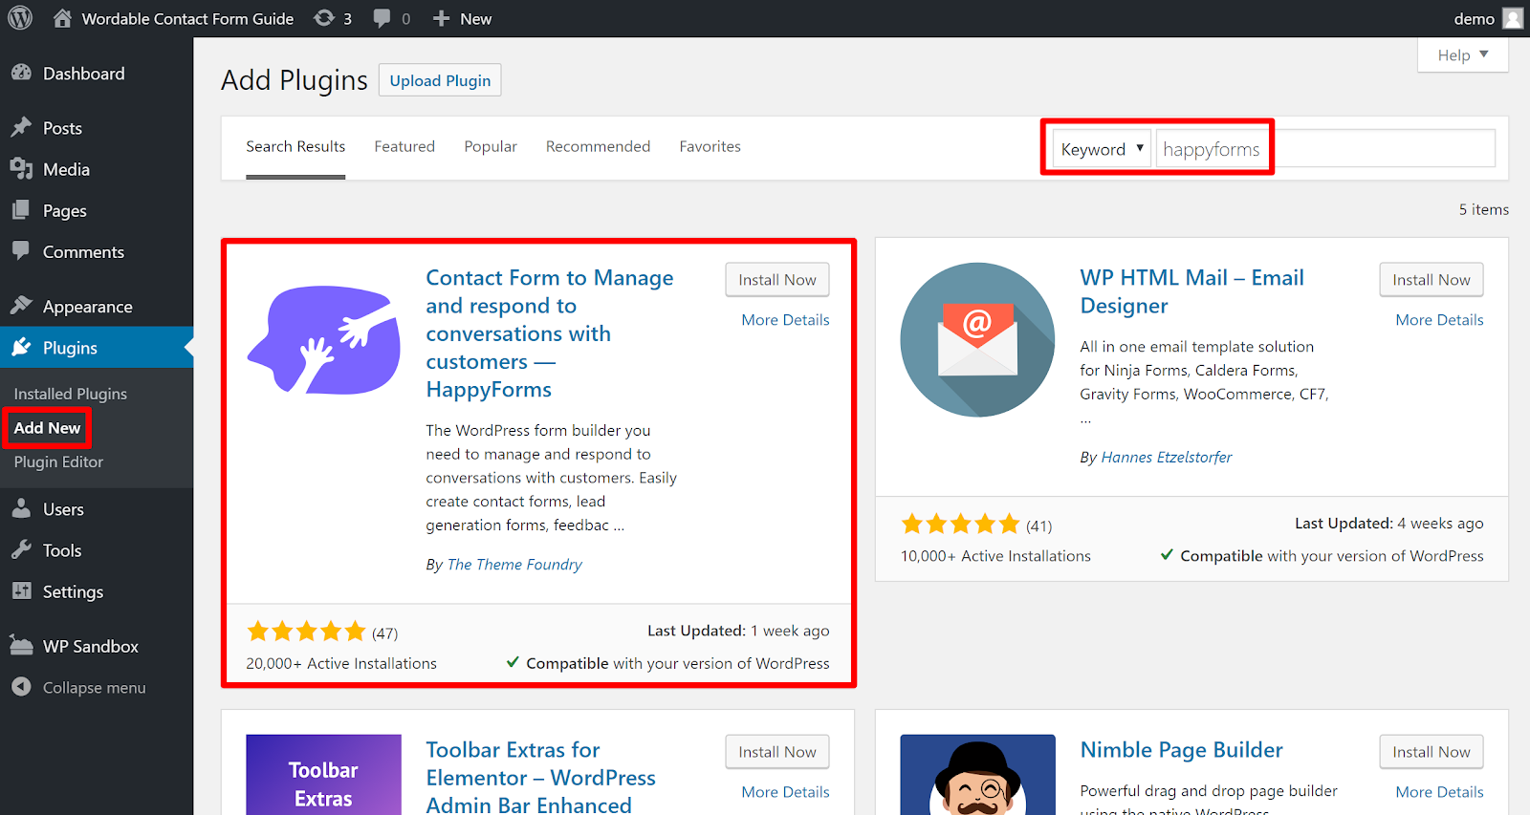Screen dimensions: 1530x815
Task: Click the WP Sandbox icon
Action: pyautogui.click(x=21, y=645)
